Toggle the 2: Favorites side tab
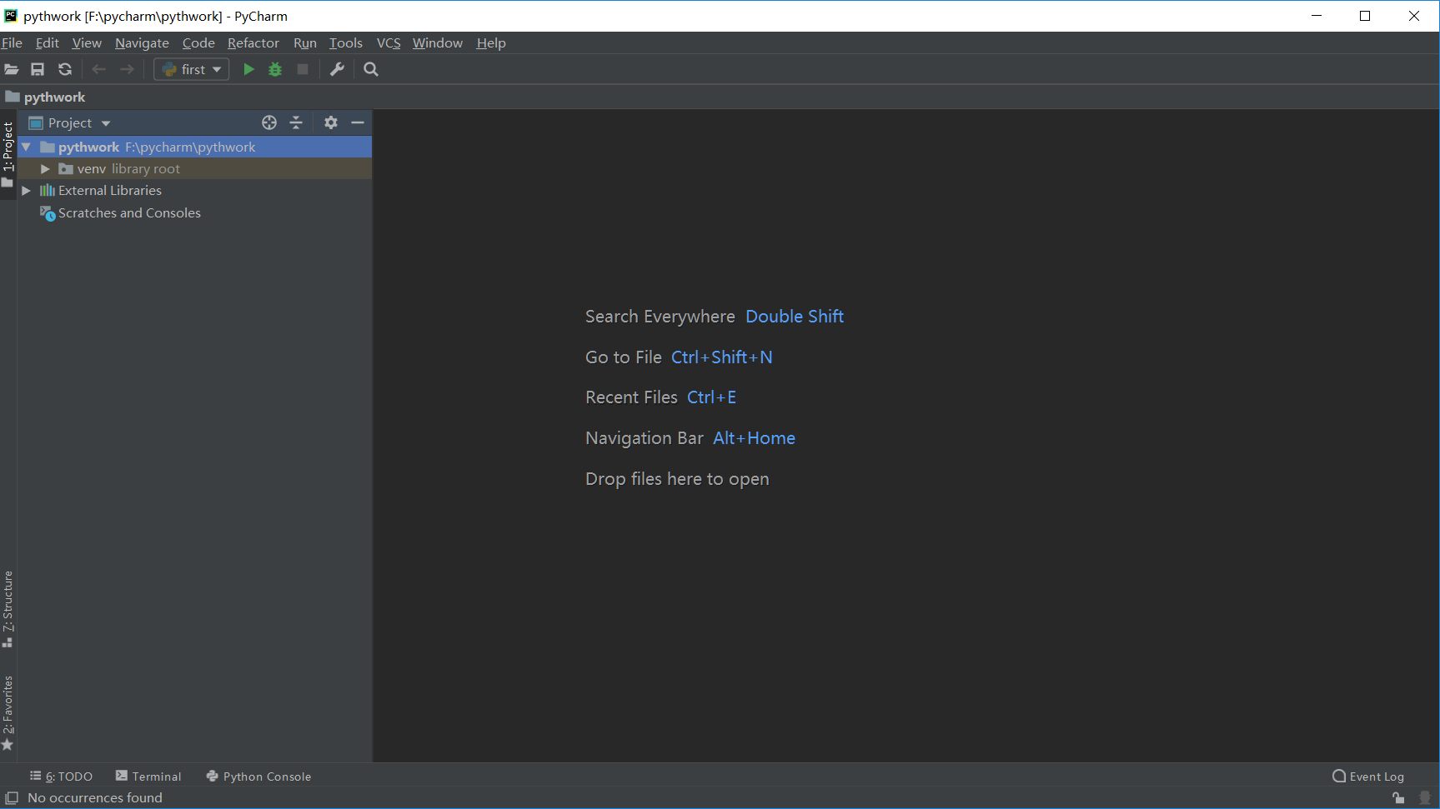The height and width of the screenshot is (809, 1440). tap(8, 713)
